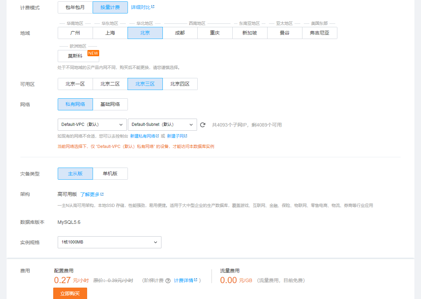The height and width of the screenshot is (299, 421).
Task: Click the NEW badge on 莫斯科 region
Action: click(x=93, y=53)
